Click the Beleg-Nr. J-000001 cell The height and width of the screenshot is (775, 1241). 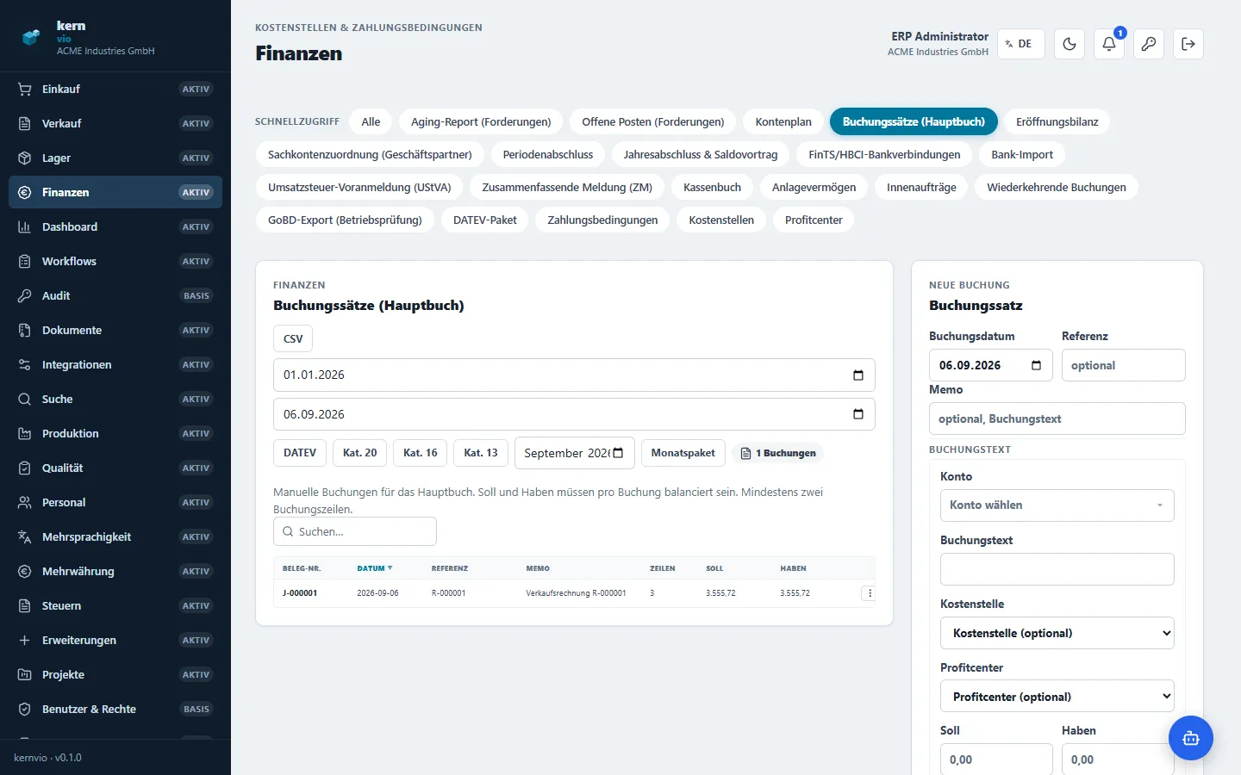click(x=300, y=593)
